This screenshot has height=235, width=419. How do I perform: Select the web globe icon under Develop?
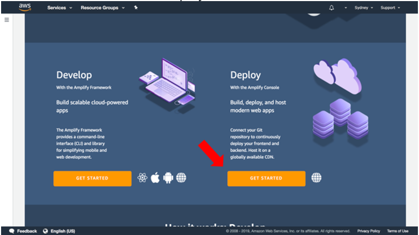click(181, 178)
